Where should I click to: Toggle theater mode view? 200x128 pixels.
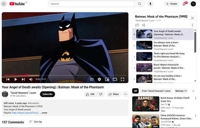click(115, 79)
